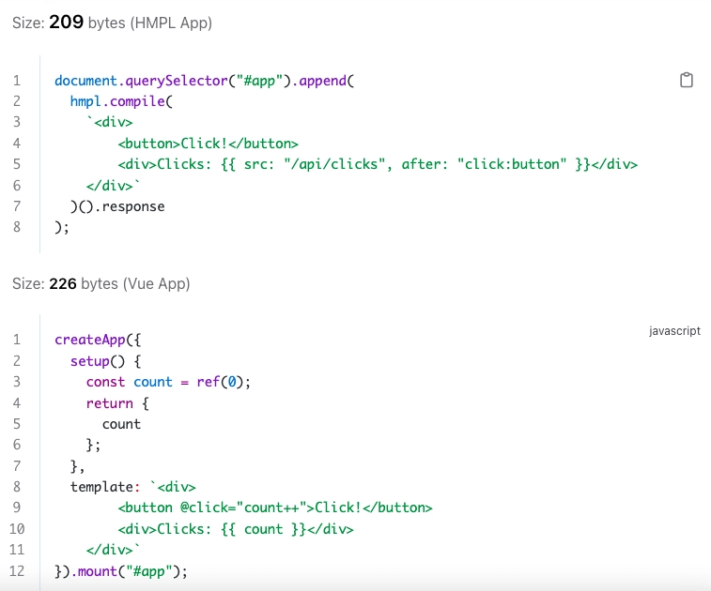Click the button @click="count++" code line
The image size is (711, 591).
275,508
